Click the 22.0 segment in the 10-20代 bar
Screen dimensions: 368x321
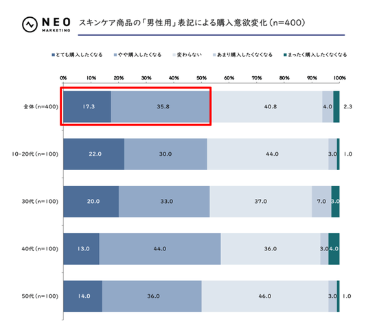pyautogui.click(x=93, y=154)
